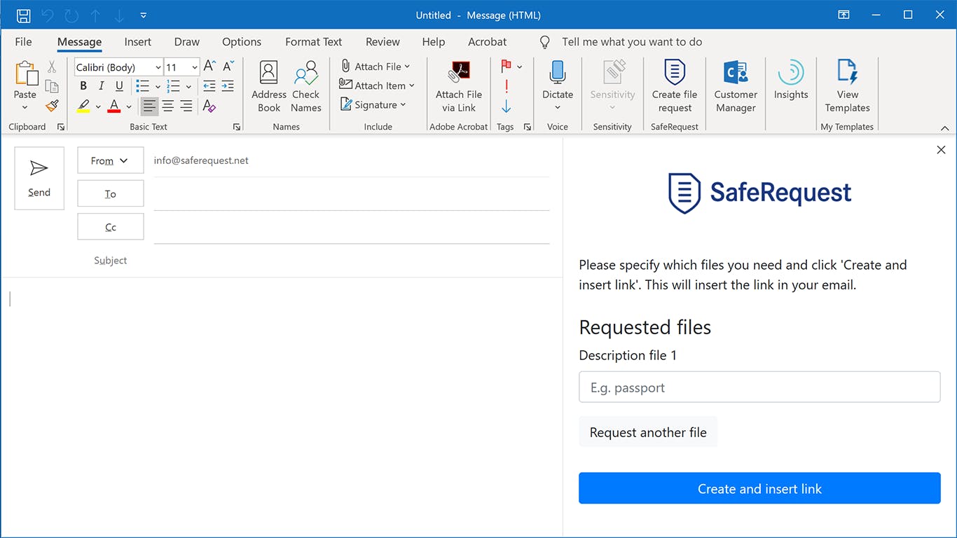Open the Options ribbon tab
The image size is (957, 538).
pyautogui.click(x=241, y=42)
